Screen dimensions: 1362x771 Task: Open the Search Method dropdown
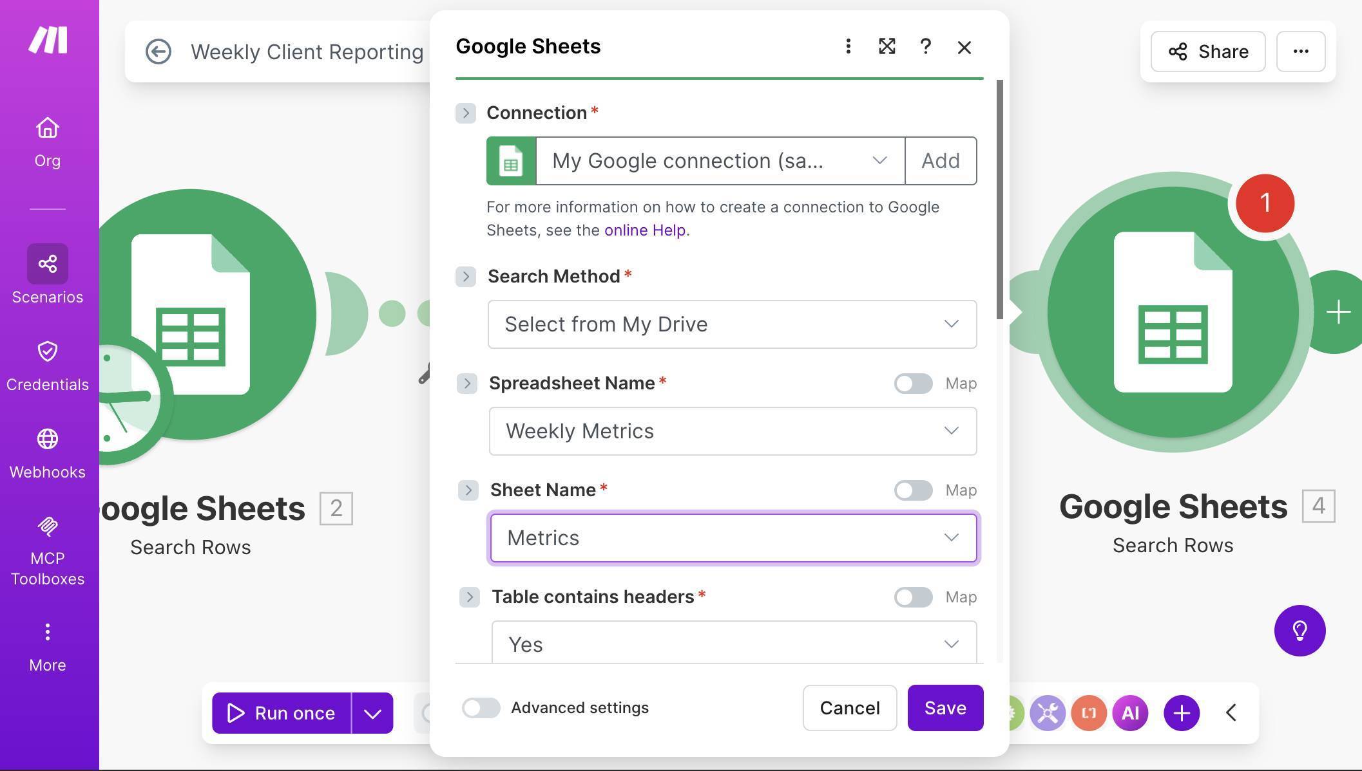tap(732, 324)
